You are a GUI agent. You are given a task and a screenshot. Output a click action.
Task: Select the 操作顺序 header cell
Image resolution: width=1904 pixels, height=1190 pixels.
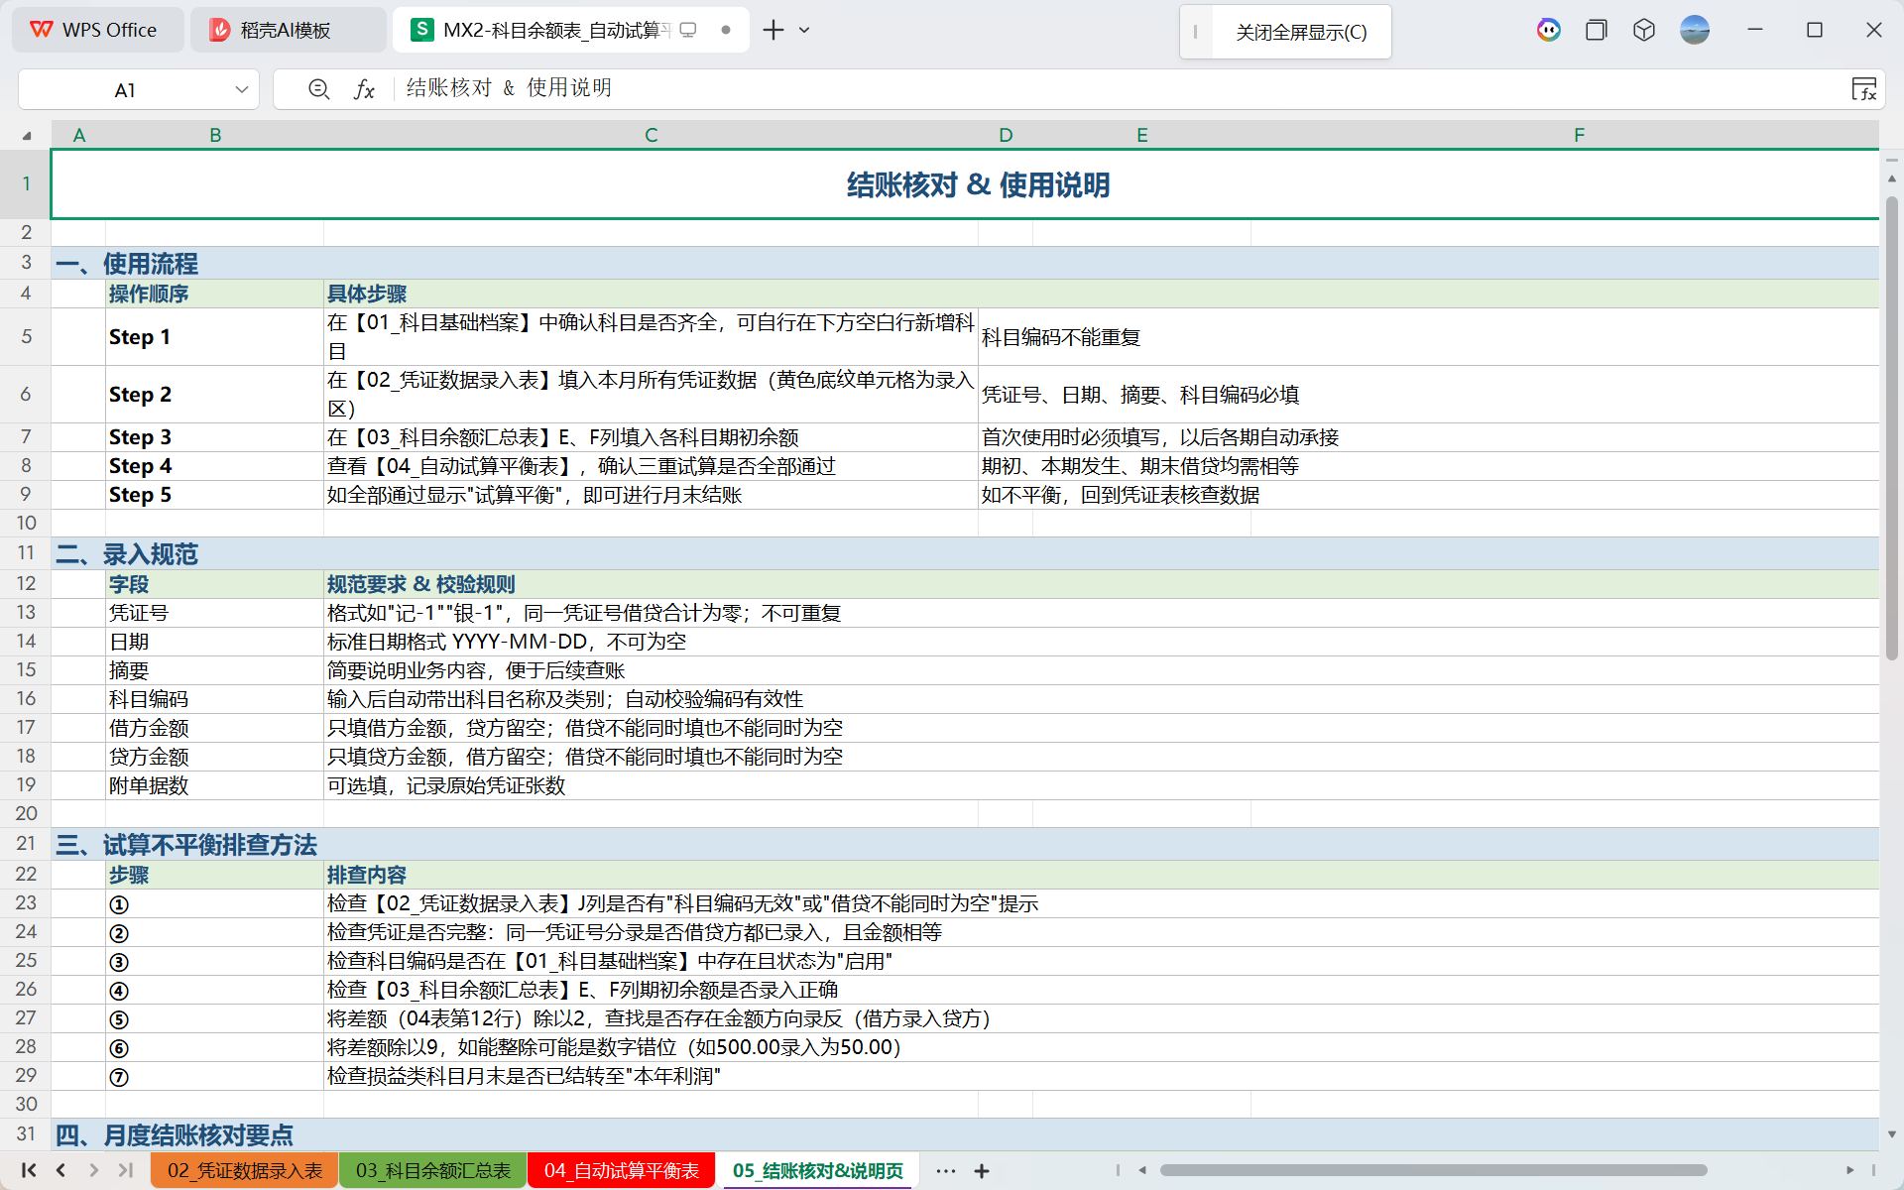pyautogui.click(x=215, y=294)
